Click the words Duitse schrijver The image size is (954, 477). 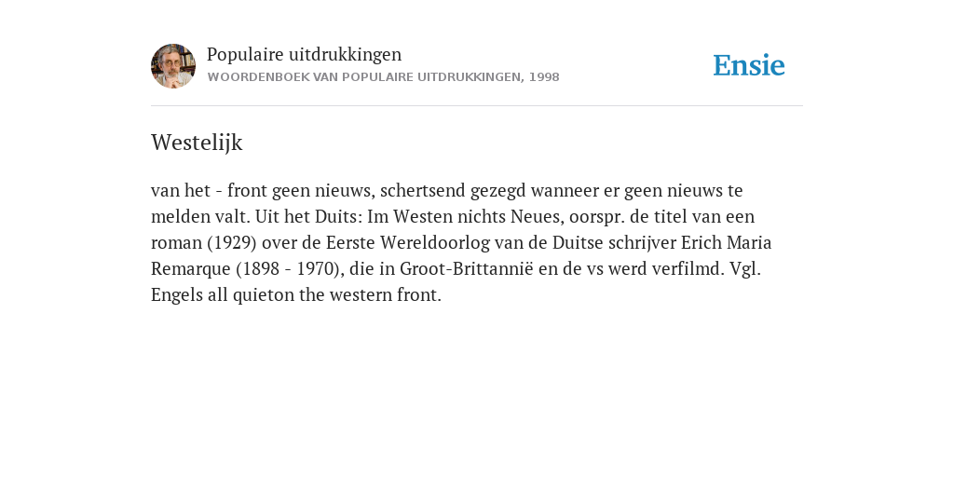point(614,243)
